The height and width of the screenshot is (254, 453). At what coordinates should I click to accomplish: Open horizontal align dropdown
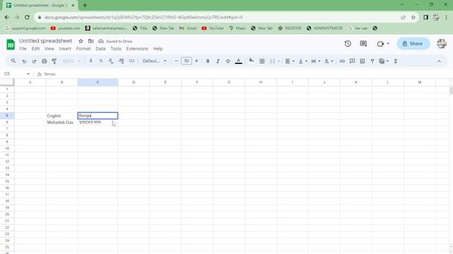tap(289, 61)
